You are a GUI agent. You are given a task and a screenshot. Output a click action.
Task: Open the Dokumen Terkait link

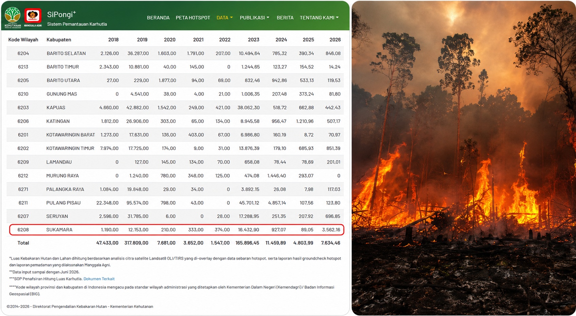coord(99,279)
